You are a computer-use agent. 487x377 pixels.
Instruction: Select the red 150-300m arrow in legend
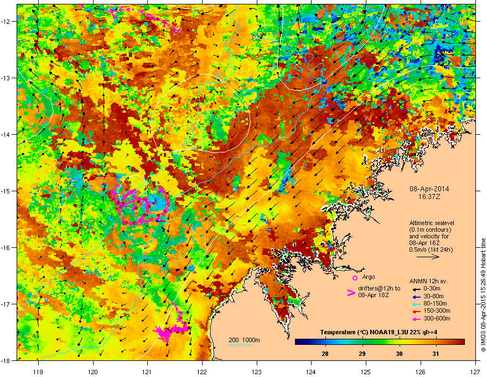coord(417,312)
